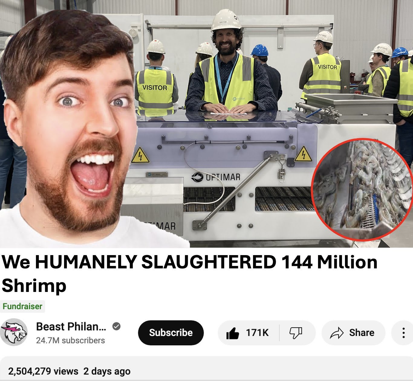This screenshot has height=381, width=413.
Task: Click the 171K like count
Action: pos(257,333)
